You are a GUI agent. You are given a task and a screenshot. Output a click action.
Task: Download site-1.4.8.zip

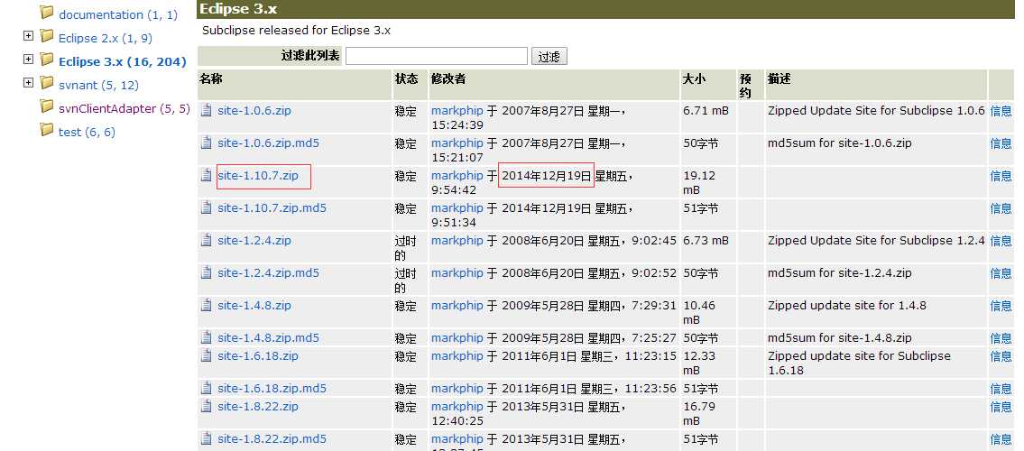pos(254,306)
